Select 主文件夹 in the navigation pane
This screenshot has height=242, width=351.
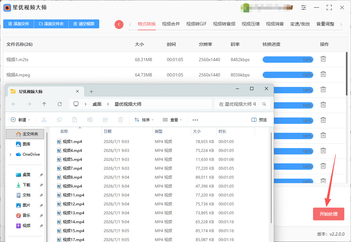(x=25, y=134)
